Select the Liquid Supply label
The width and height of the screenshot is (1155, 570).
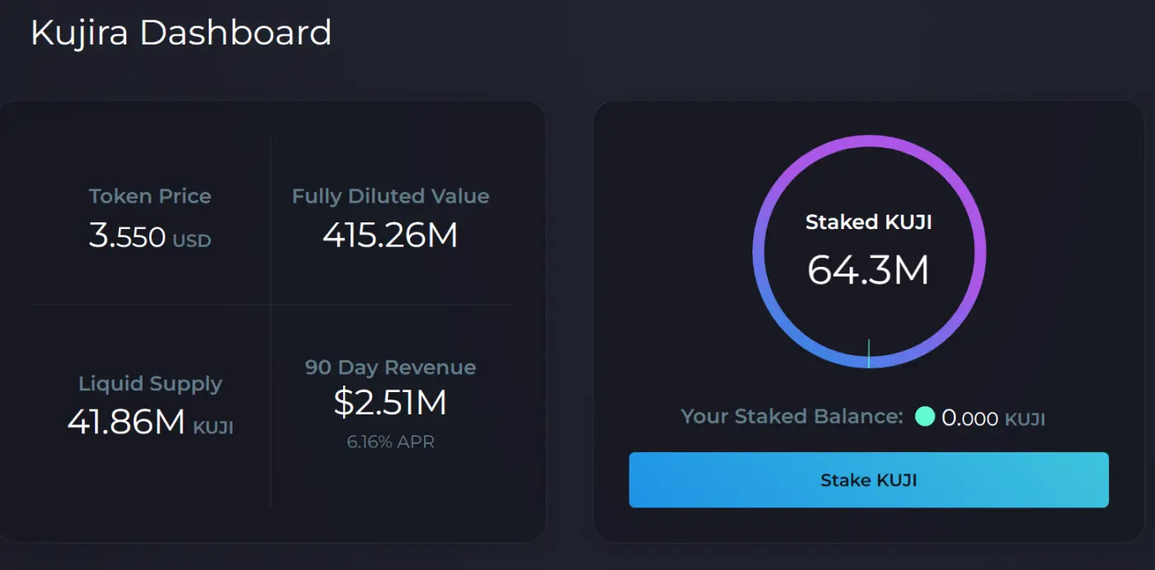(x=150, y=384)
